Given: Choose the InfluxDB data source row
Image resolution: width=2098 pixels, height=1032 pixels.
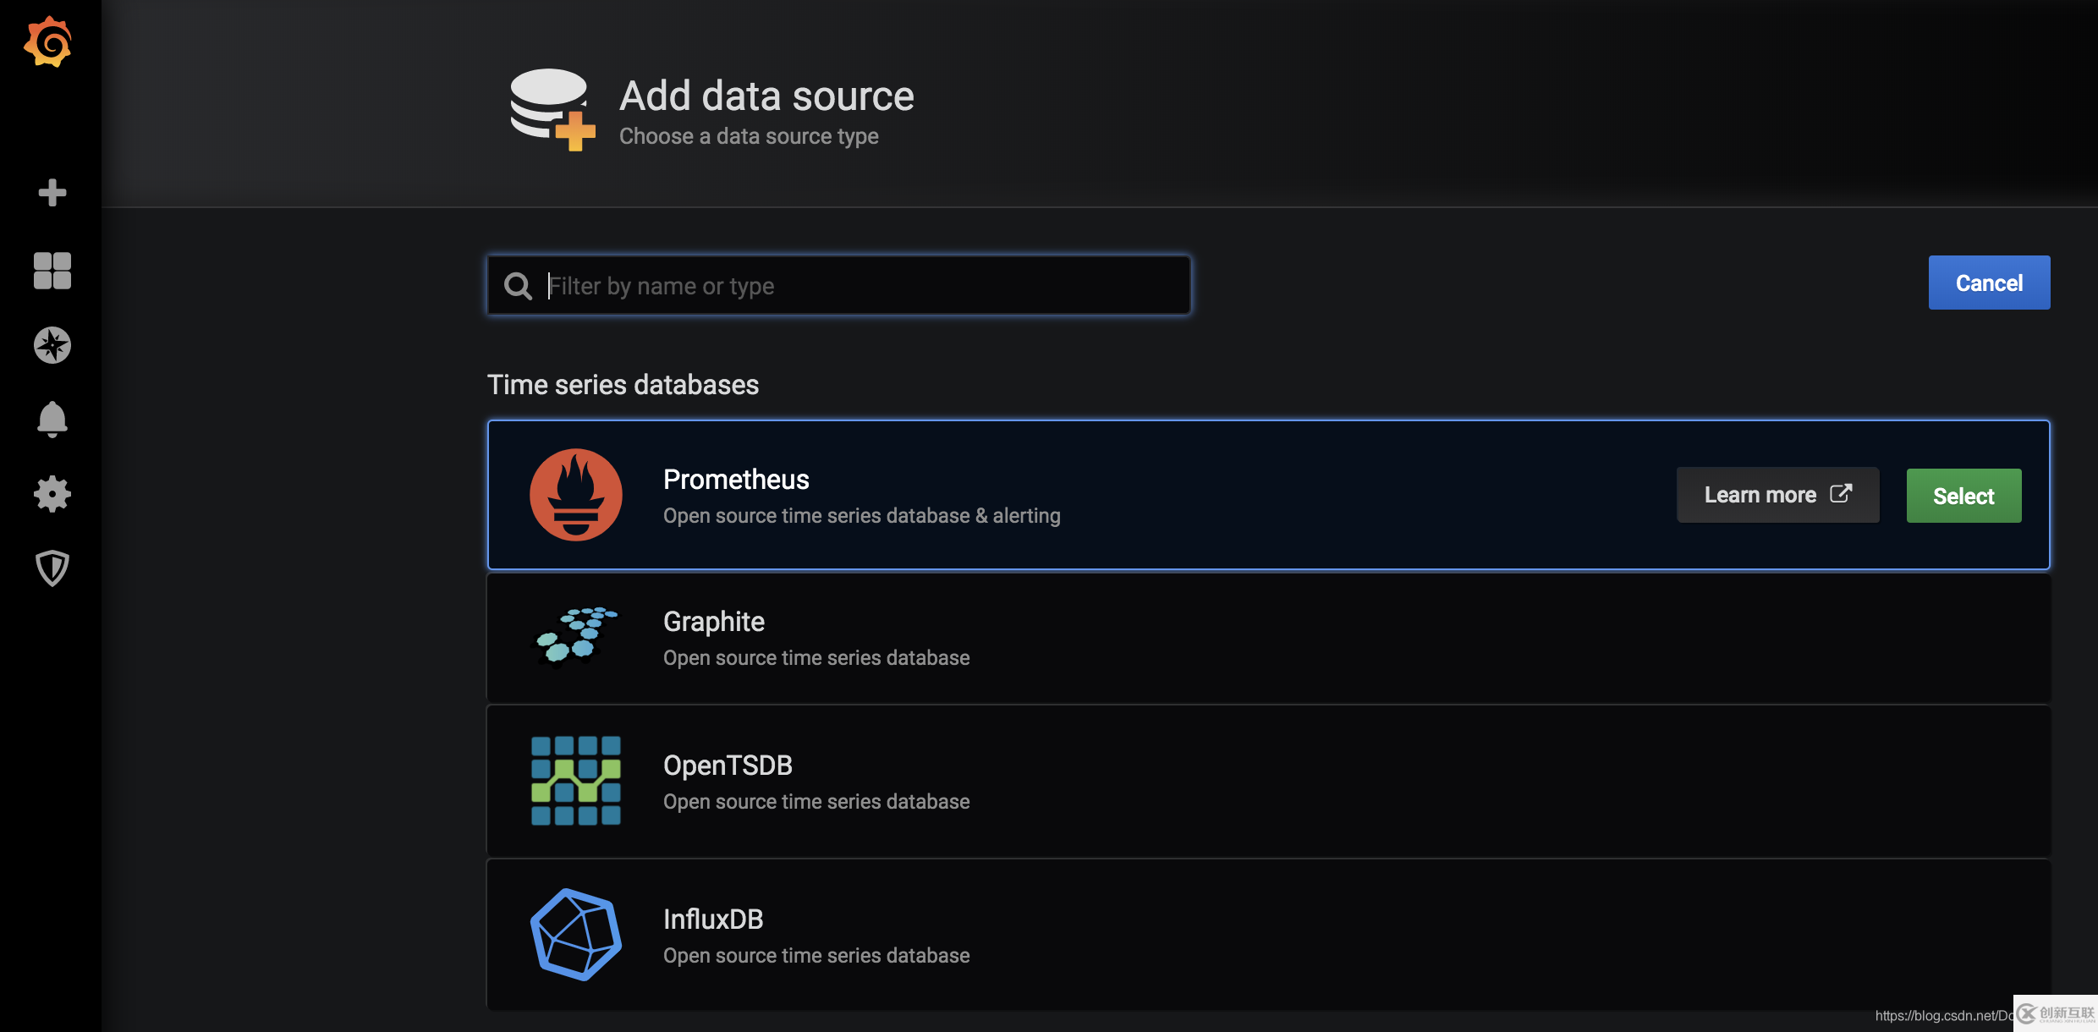Looking at the screenshot, I should point(1267,935).
